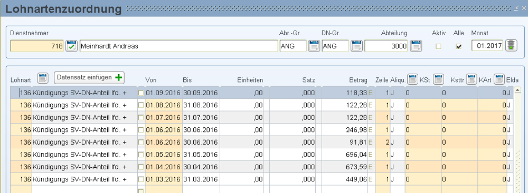Viewport: 528px width, 193px height.
Task: Click Satz cell ,000 in 01.04.2016 row
Action: (x=293, y=167)
